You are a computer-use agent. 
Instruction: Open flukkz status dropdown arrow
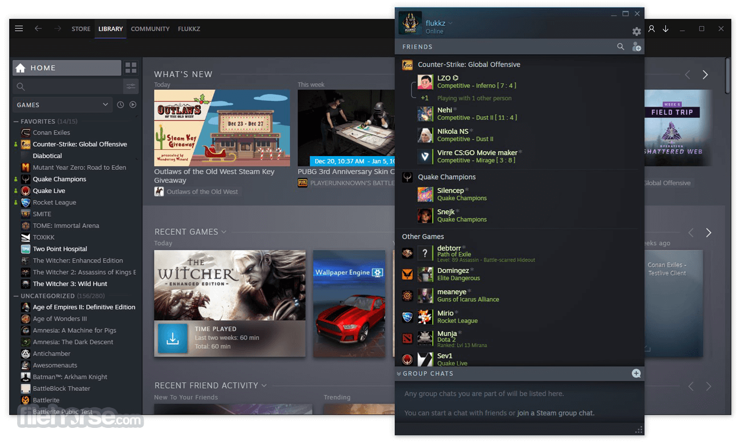[x=450, y=23]
